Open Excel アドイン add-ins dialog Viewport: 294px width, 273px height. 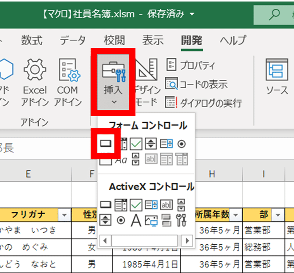35,83
